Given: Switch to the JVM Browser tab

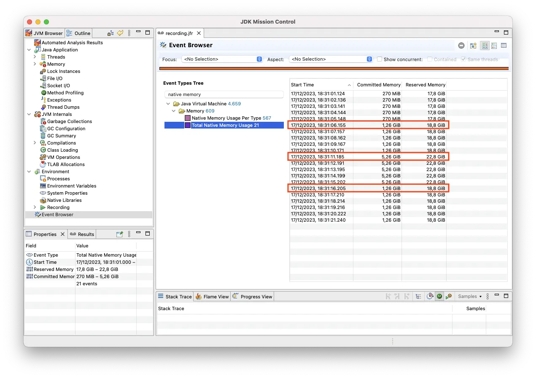Looking at the screenshot, I should coord(44,33).
